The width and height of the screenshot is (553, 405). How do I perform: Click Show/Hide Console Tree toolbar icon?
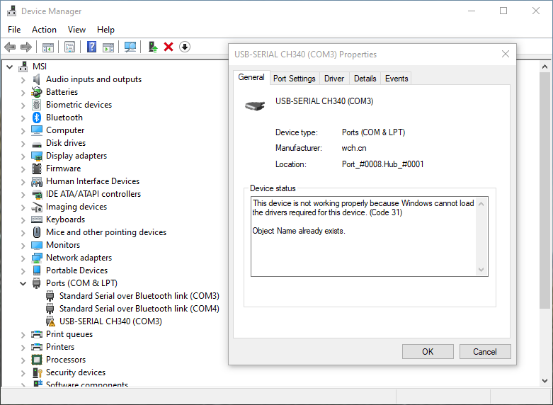(x=48, y=47)
